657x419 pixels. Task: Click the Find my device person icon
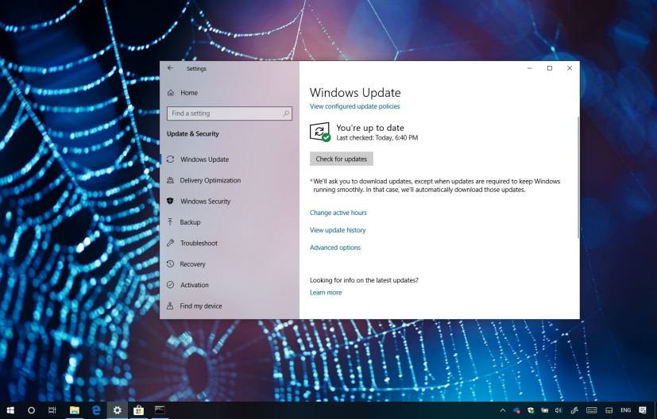(170, 306)
